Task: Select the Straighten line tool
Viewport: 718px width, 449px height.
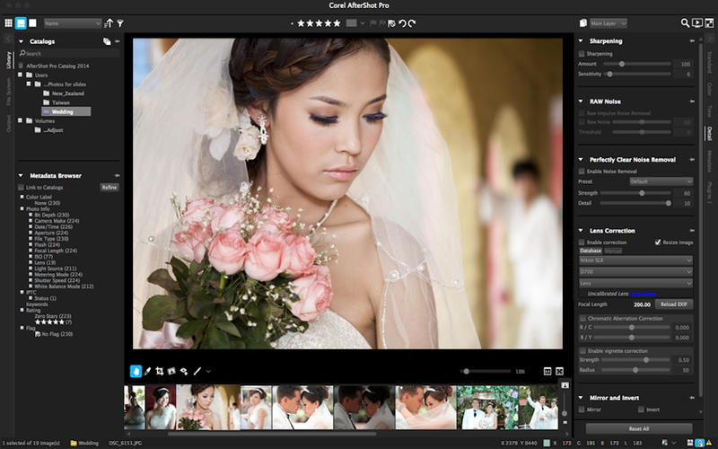Action: 197,371
